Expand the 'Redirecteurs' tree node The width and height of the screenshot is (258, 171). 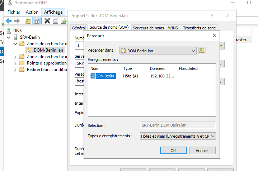15,70
